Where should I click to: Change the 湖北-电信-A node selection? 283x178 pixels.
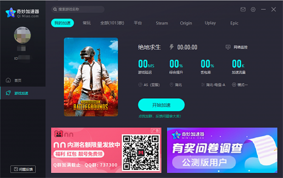213,85
